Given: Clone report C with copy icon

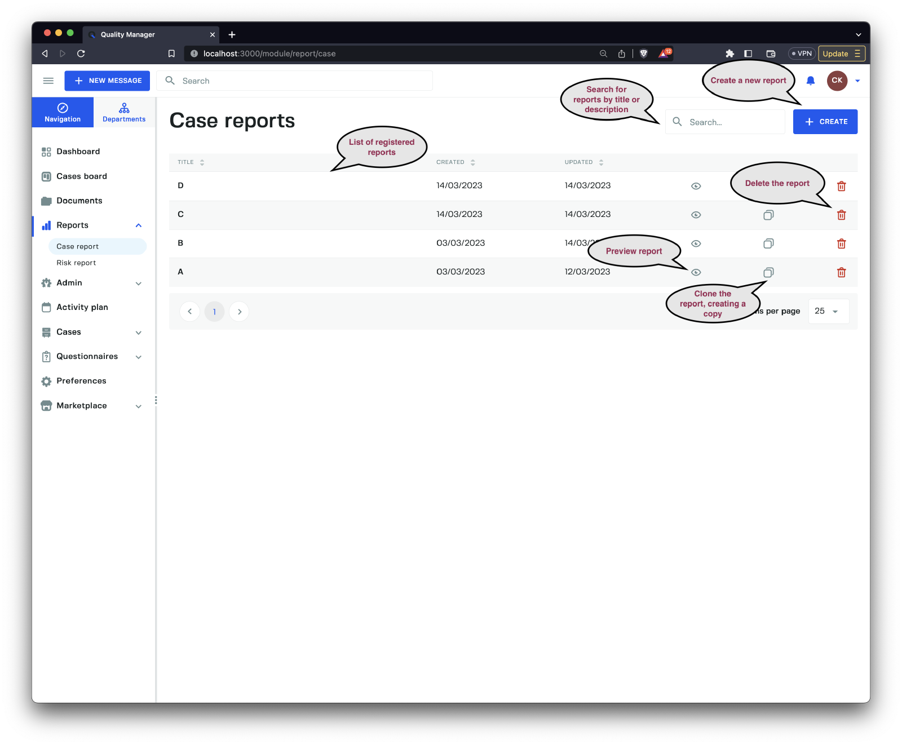Looking at the screenshot, I should (768, 215).
